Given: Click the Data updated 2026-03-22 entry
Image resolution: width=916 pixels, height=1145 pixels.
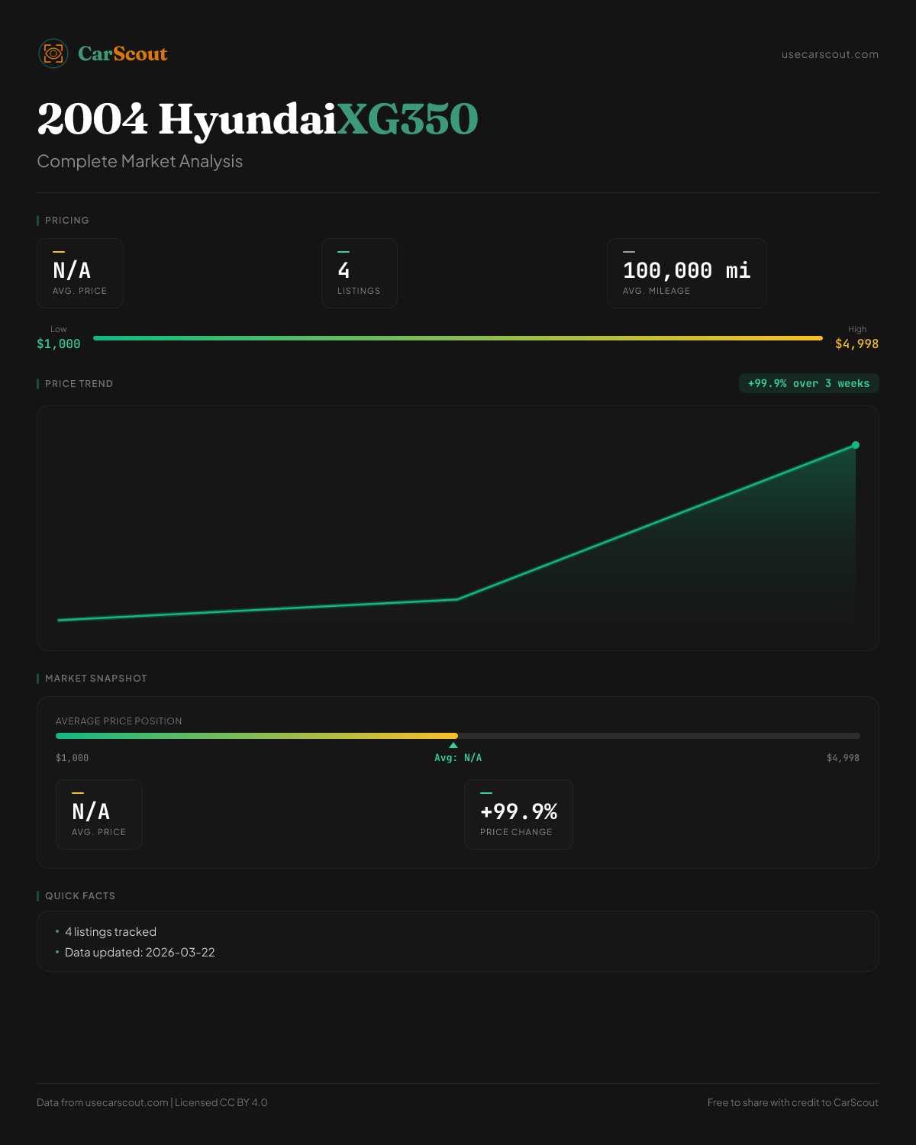Looking at the screenshot, I should click(140, 953).
